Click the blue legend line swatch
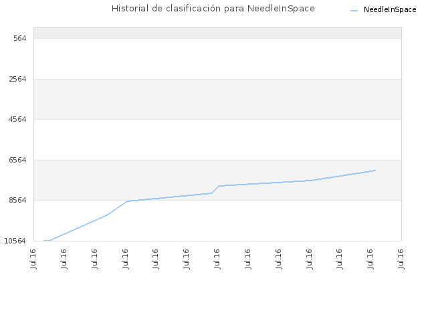The height and width of the screenshot is (321, 428). [x=354, y=11]
